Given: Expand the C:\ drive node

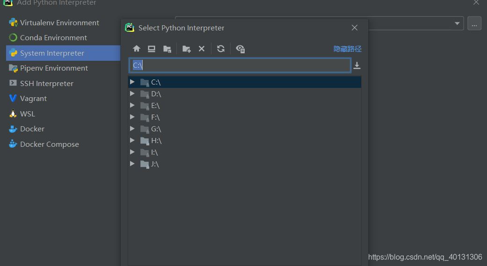Looking at the screenshot, I should (132, 82).
